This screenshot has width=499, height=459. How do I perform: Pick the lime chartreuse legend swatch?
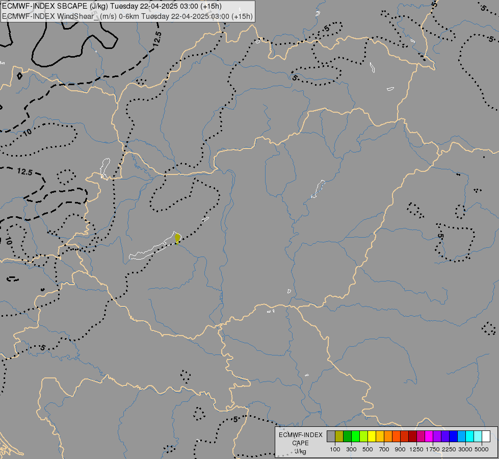click(364, 437)
